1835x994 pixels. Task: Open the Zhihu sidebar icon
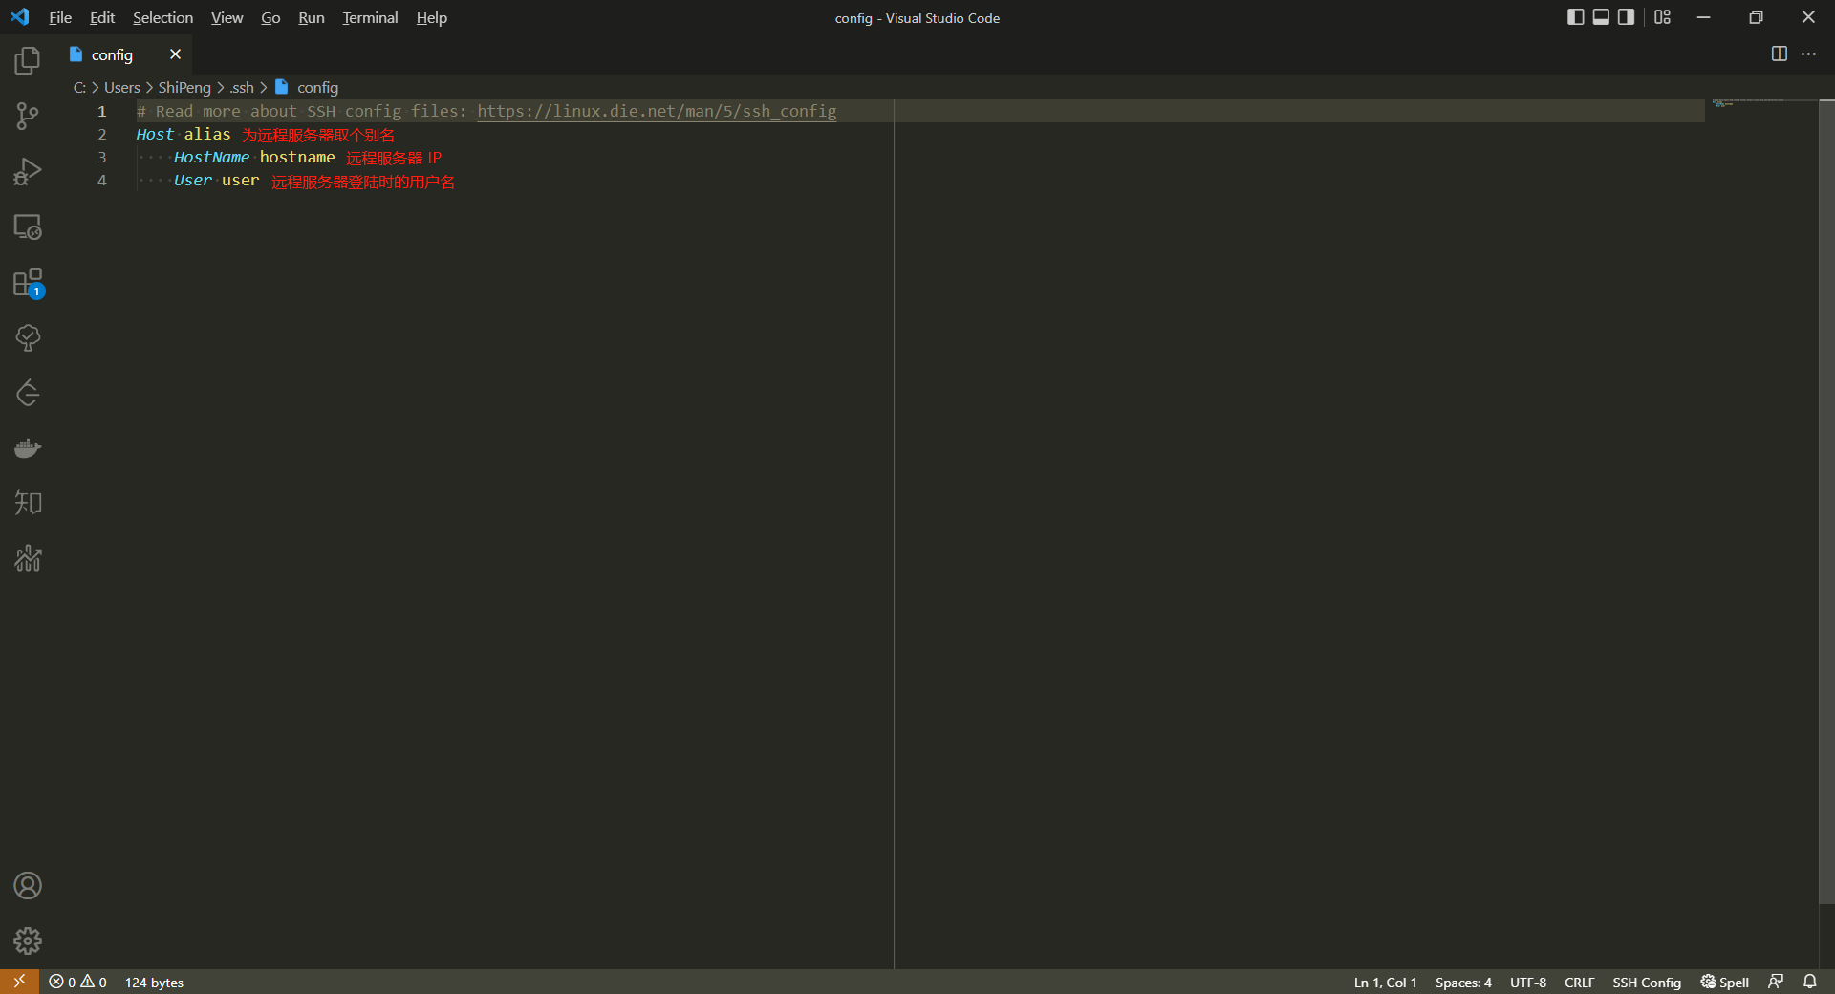point(28,503)
